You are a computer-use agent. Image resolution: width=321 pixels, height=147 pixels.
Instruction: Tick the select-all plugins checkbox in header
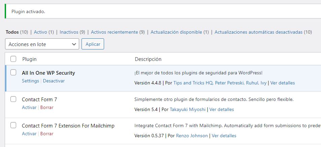(13, 59)
